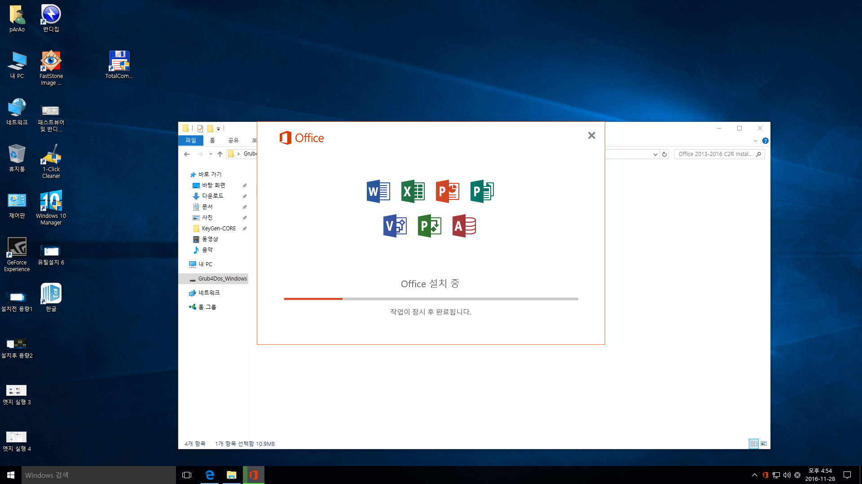862x484 pixels.
Task: Click the PowerPoint icon in Office installer
Action: 448,191
